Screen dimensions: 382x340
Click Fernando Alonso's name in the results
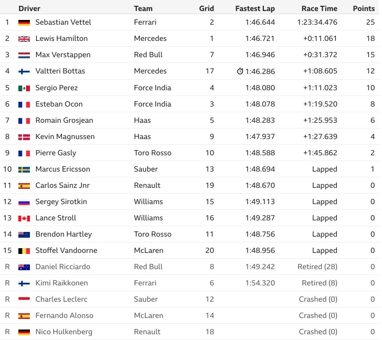click(x=65, y=315)
